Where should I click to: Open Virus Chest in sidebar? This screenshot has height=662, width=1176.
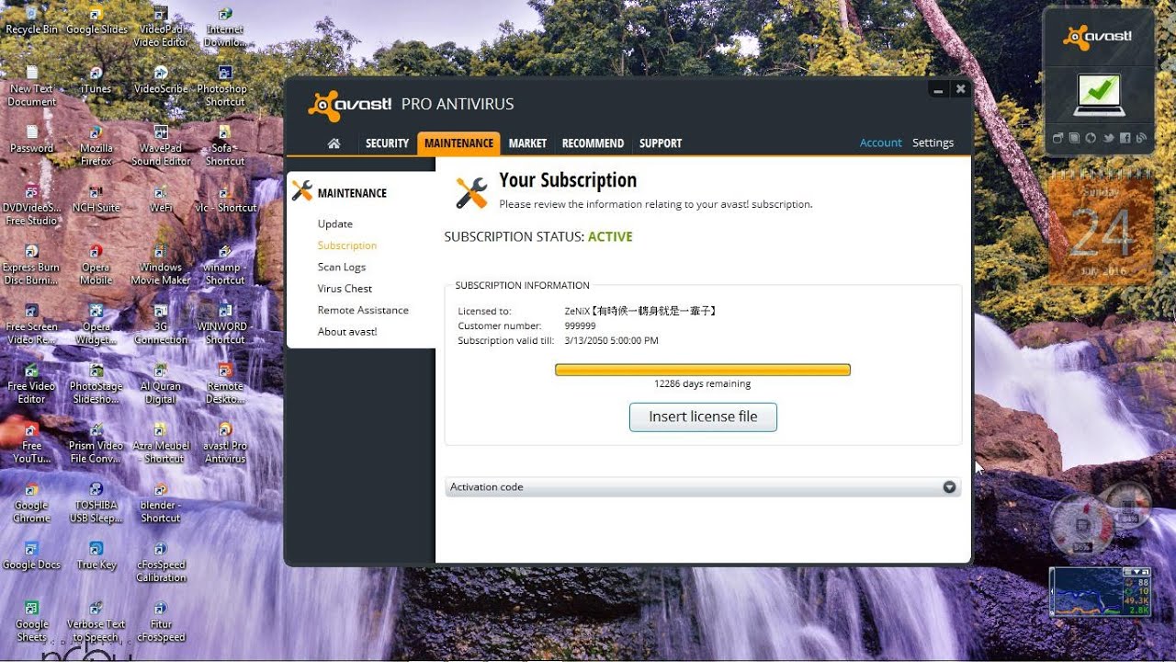345,289
